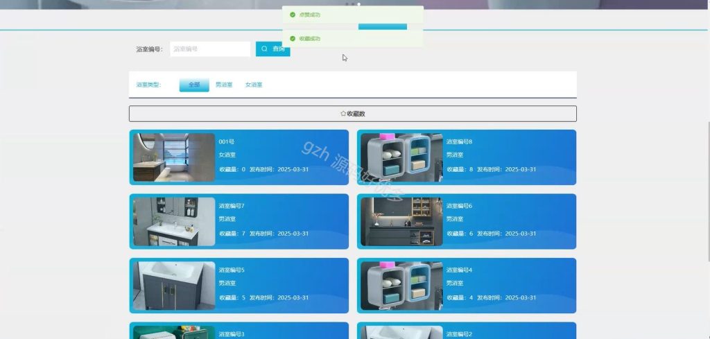Viewport: 710px width, 339px height.
Task: Click the 浴室编号3 title text
Action: pos(232,334)
